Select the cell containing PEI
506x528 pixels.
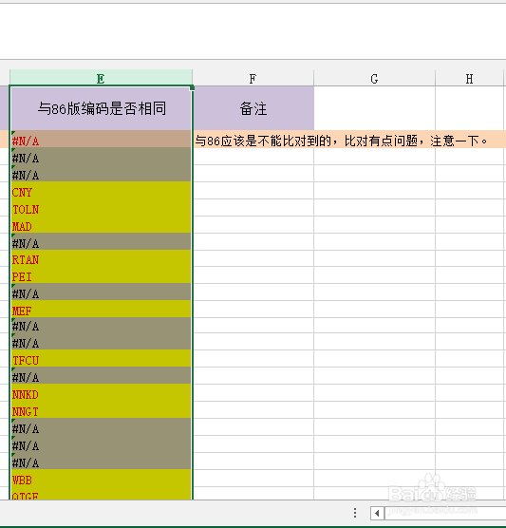click(x=101, y=275)
